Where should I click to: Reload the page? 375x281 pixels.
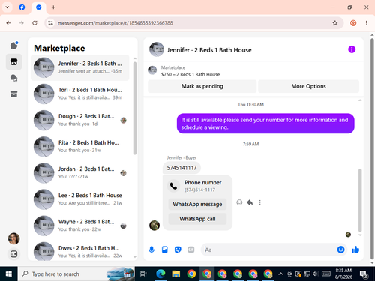(x=34, y=23)
